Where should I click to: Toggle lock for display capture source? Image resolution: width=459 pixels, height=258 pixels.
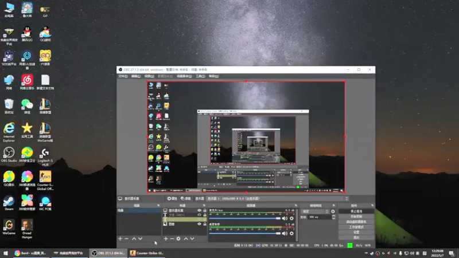click(x=205, y=210)
